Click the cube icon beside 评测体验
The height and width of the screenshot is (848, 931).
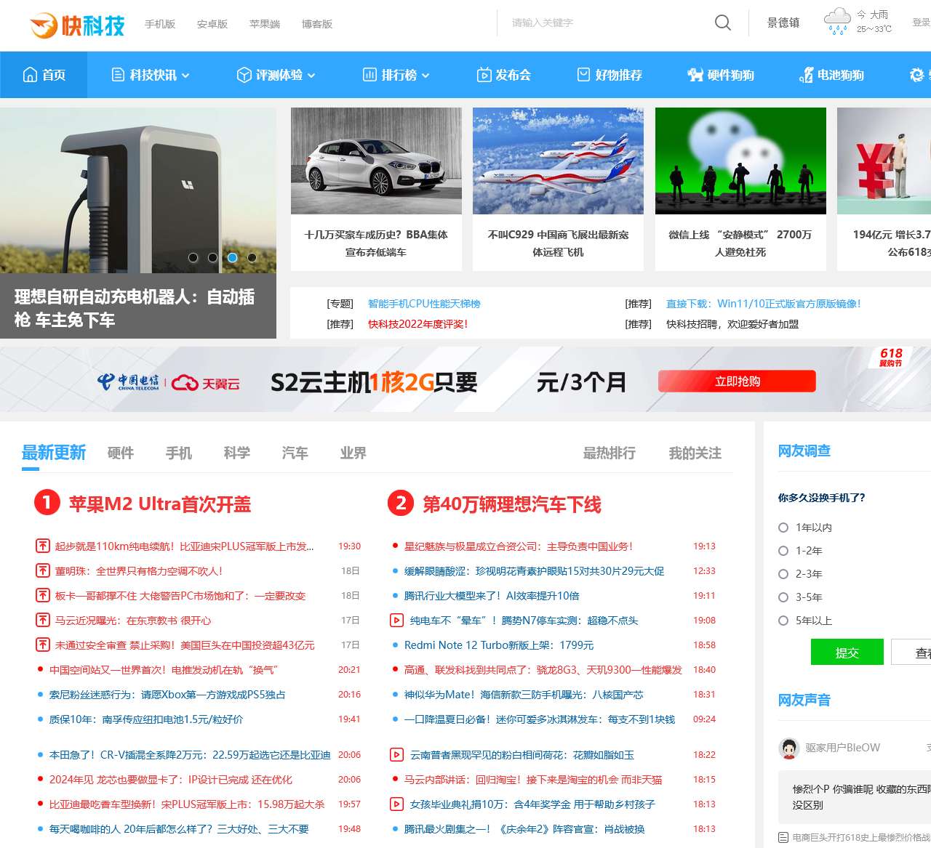(244, 75)
